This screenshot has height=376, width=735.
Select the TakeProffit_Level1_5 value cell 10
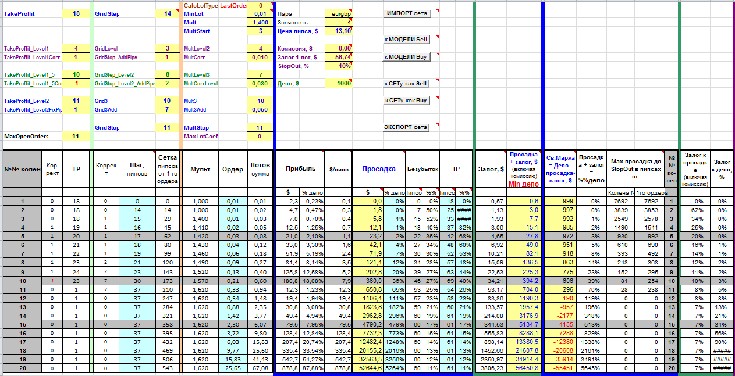tap(76, 74)
